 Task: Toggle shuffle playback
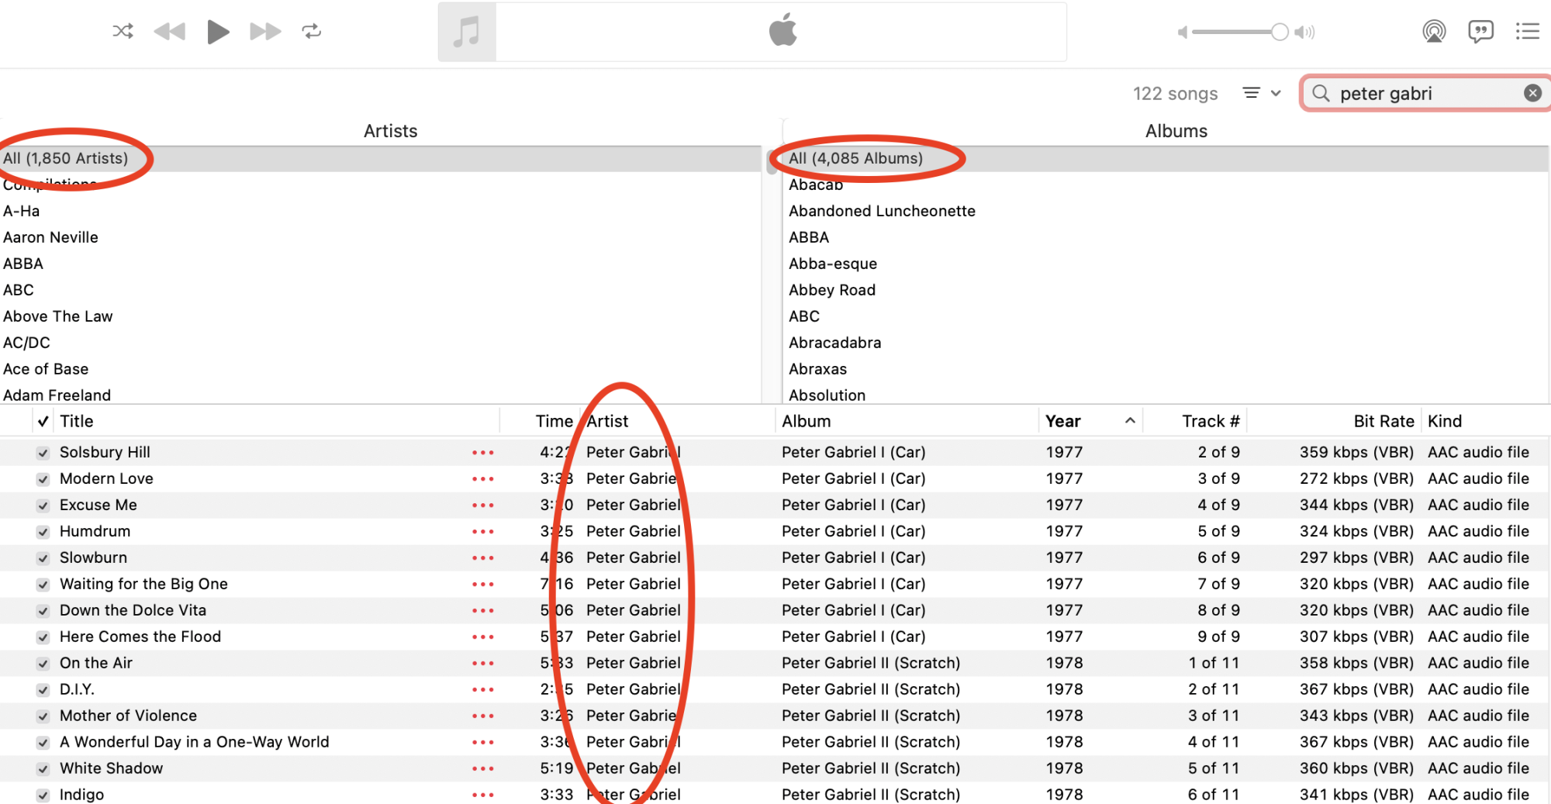pyautogui.click(x=123, y=31)
